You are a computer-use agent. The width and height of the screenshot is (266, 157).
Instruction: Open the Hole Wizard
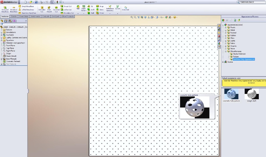(49, 9)
